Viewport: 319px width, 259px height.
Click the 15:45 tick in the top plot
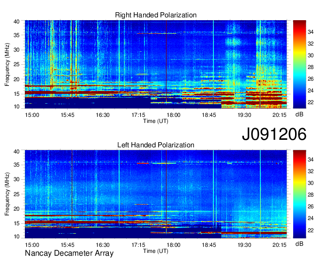pyautogui.click(x=68, y=115)
